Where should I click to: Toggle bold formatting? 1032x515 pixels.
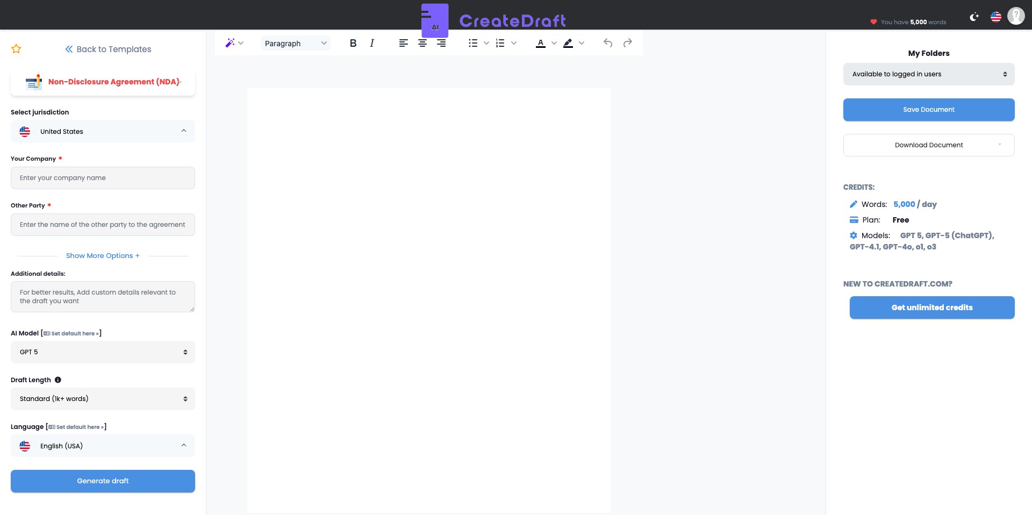[353, 43]
